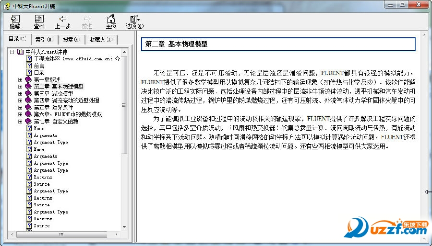Select the 中科大Fluent讲稿 root tree entry

(46, 52)
